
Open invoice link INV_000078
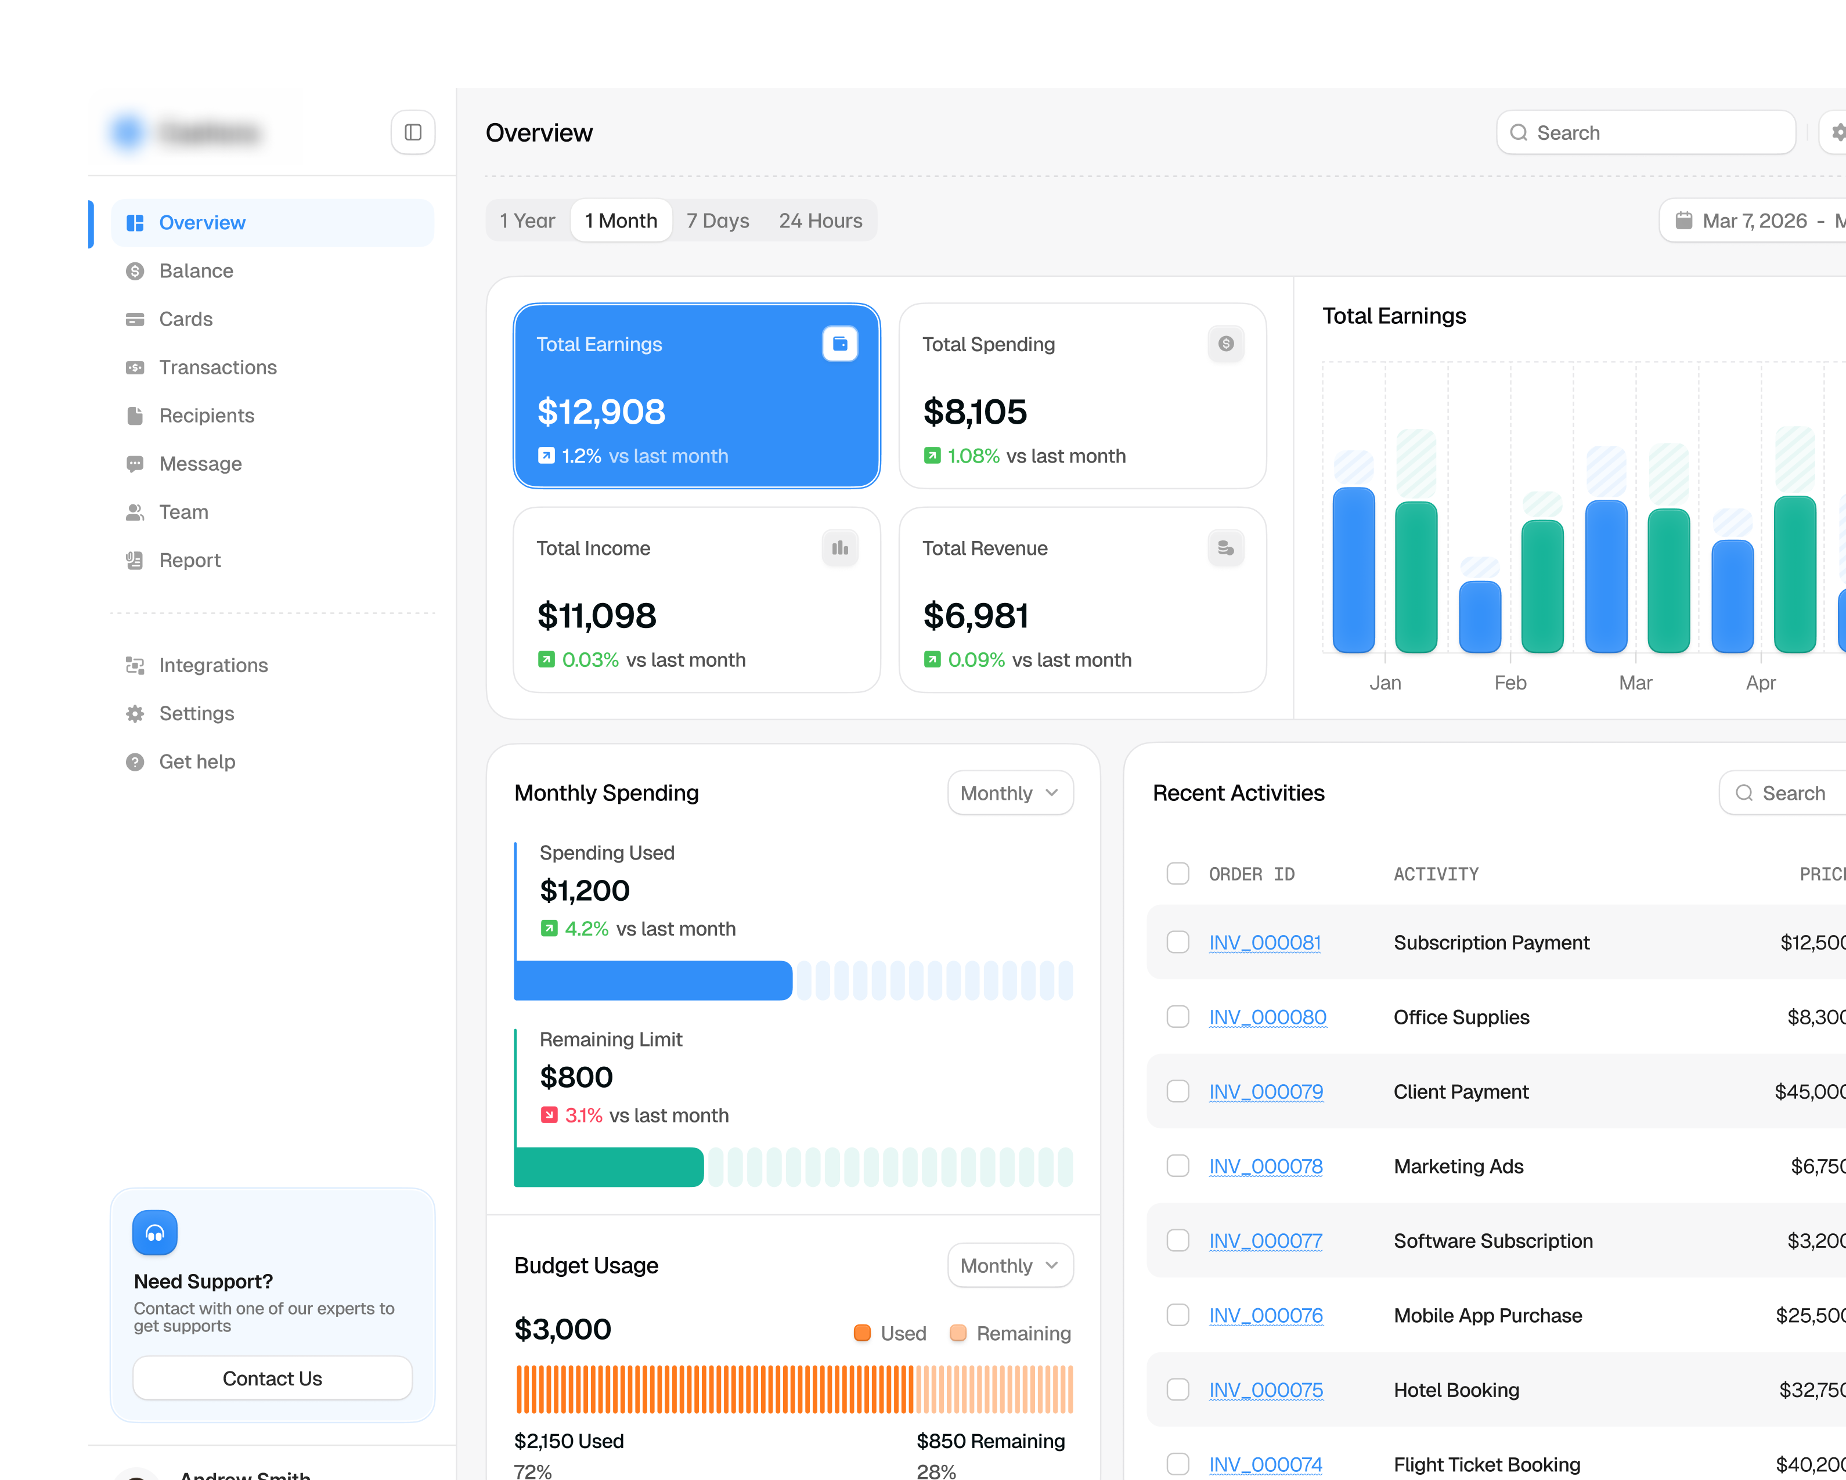[x=1265, y=1166]
